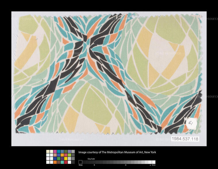Pick the lime green swatch in the color chart

(x=69, y=155)
